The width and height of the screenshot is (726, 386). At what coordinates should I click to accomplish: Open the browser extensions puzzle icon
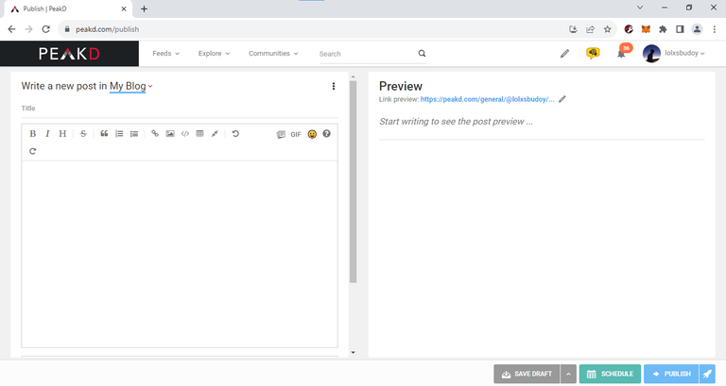coord(663,29)
